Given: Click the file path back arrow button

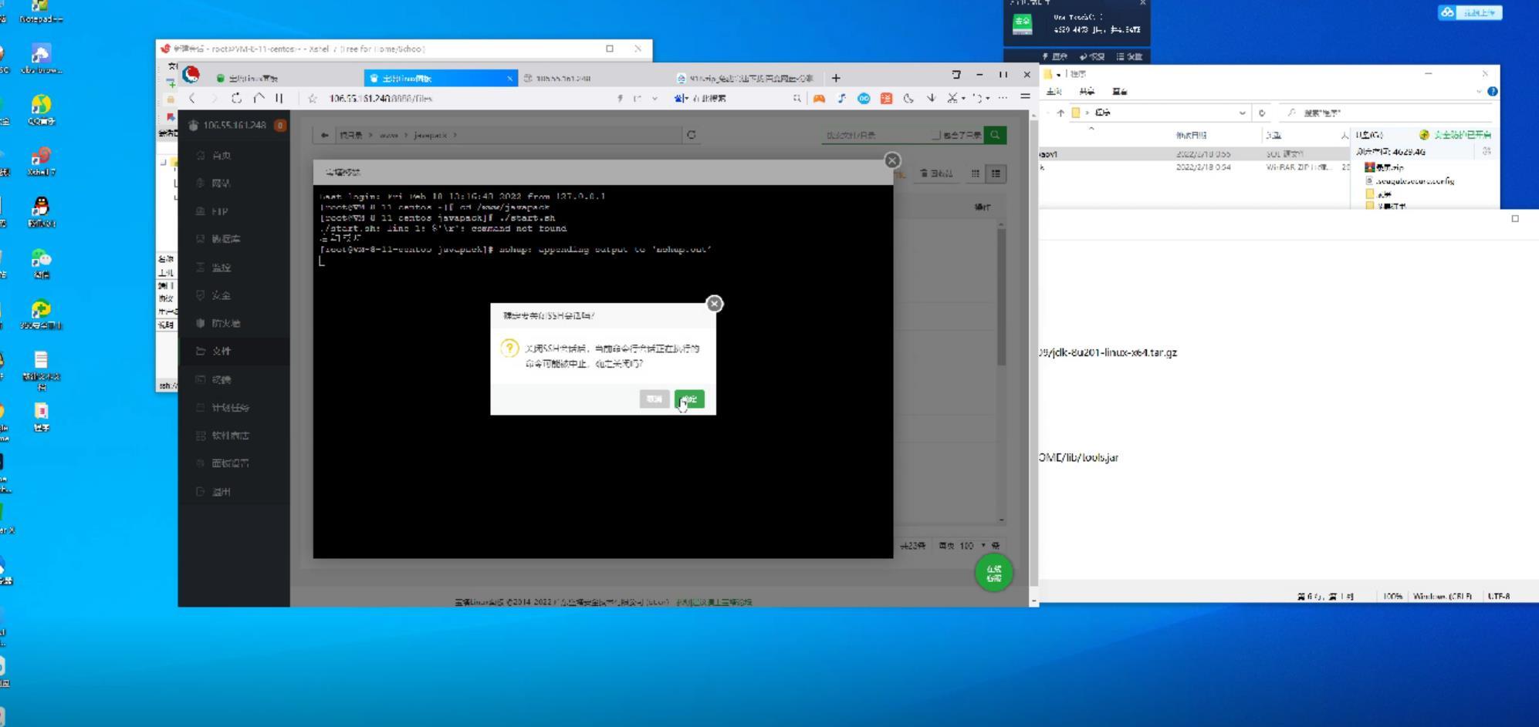Looking at the screenshot, I should 325,135.
